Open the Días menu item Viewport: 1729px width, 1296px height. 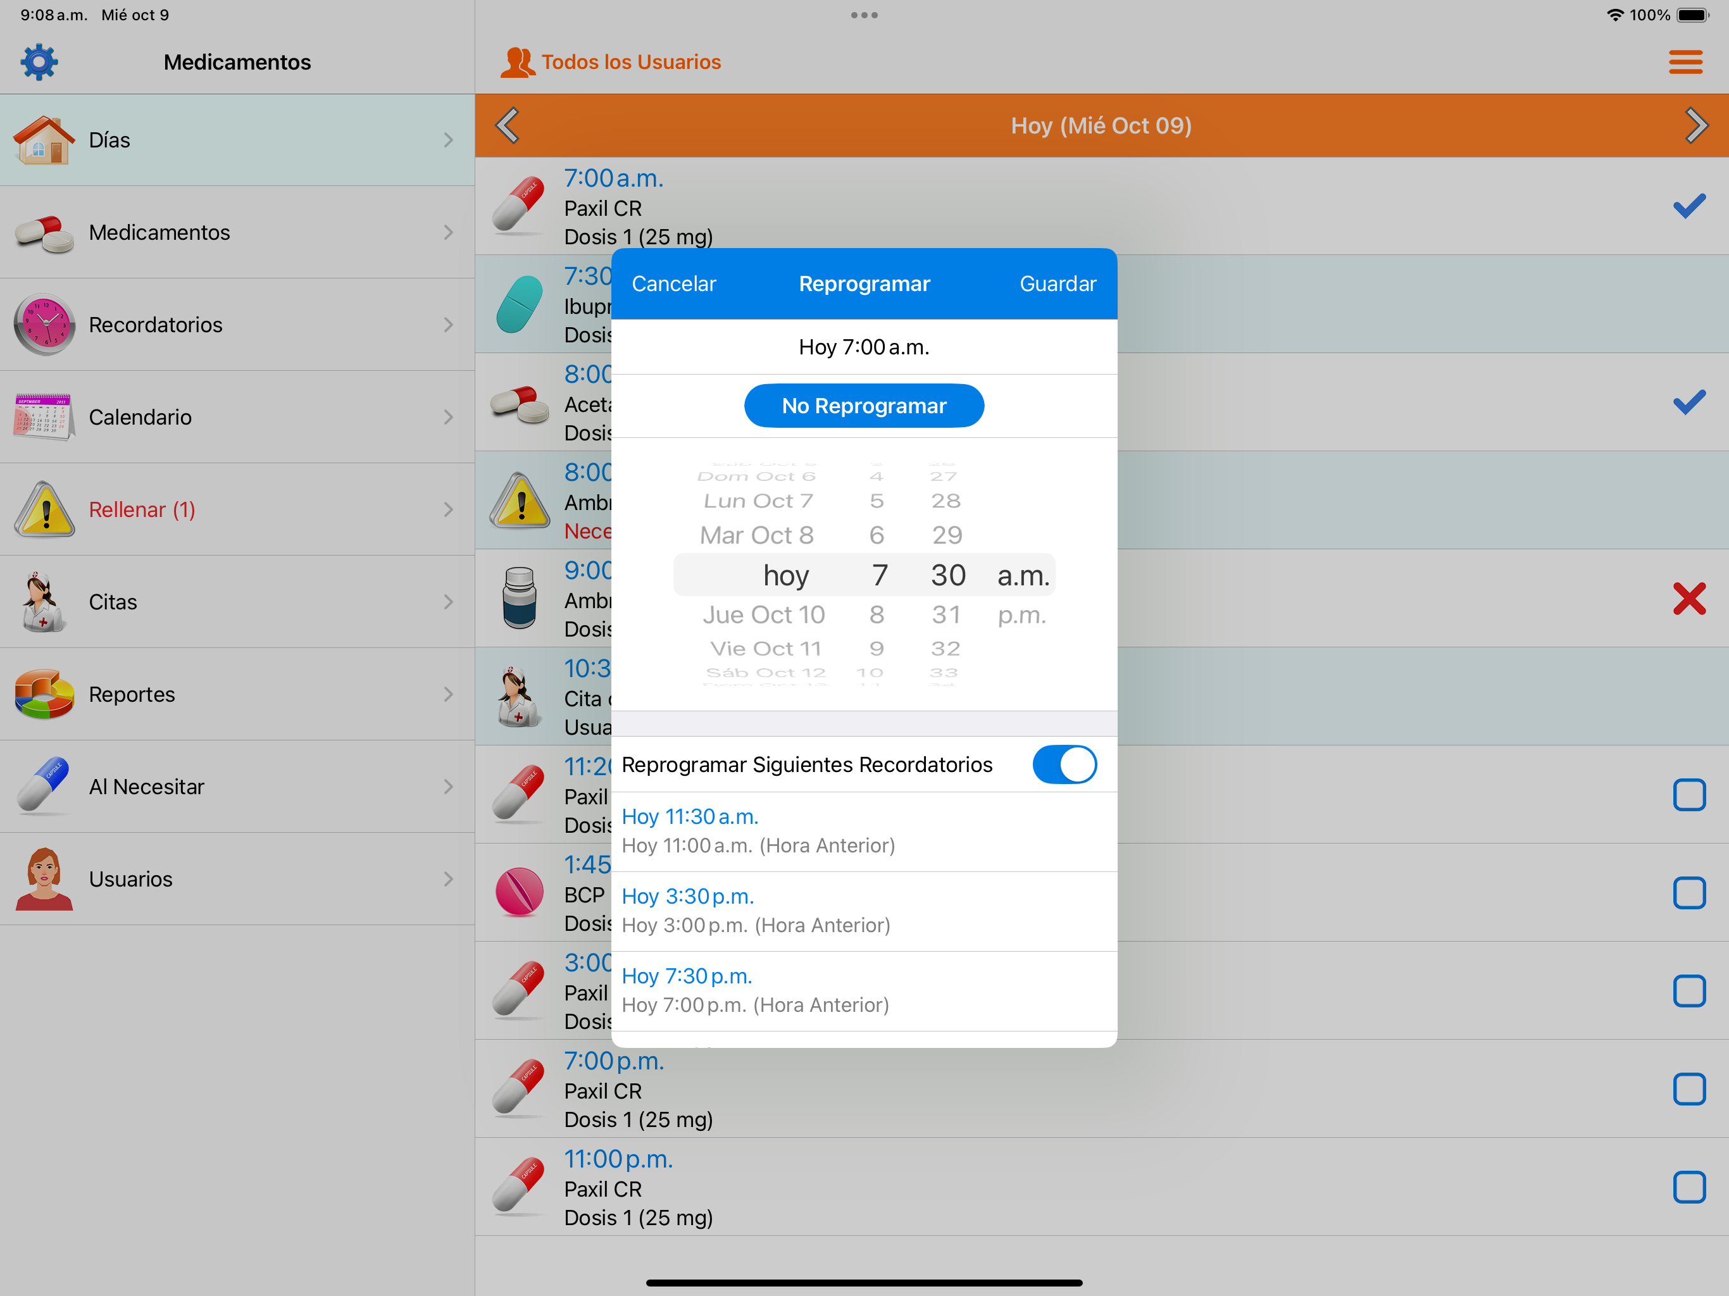tap(237, 140)
